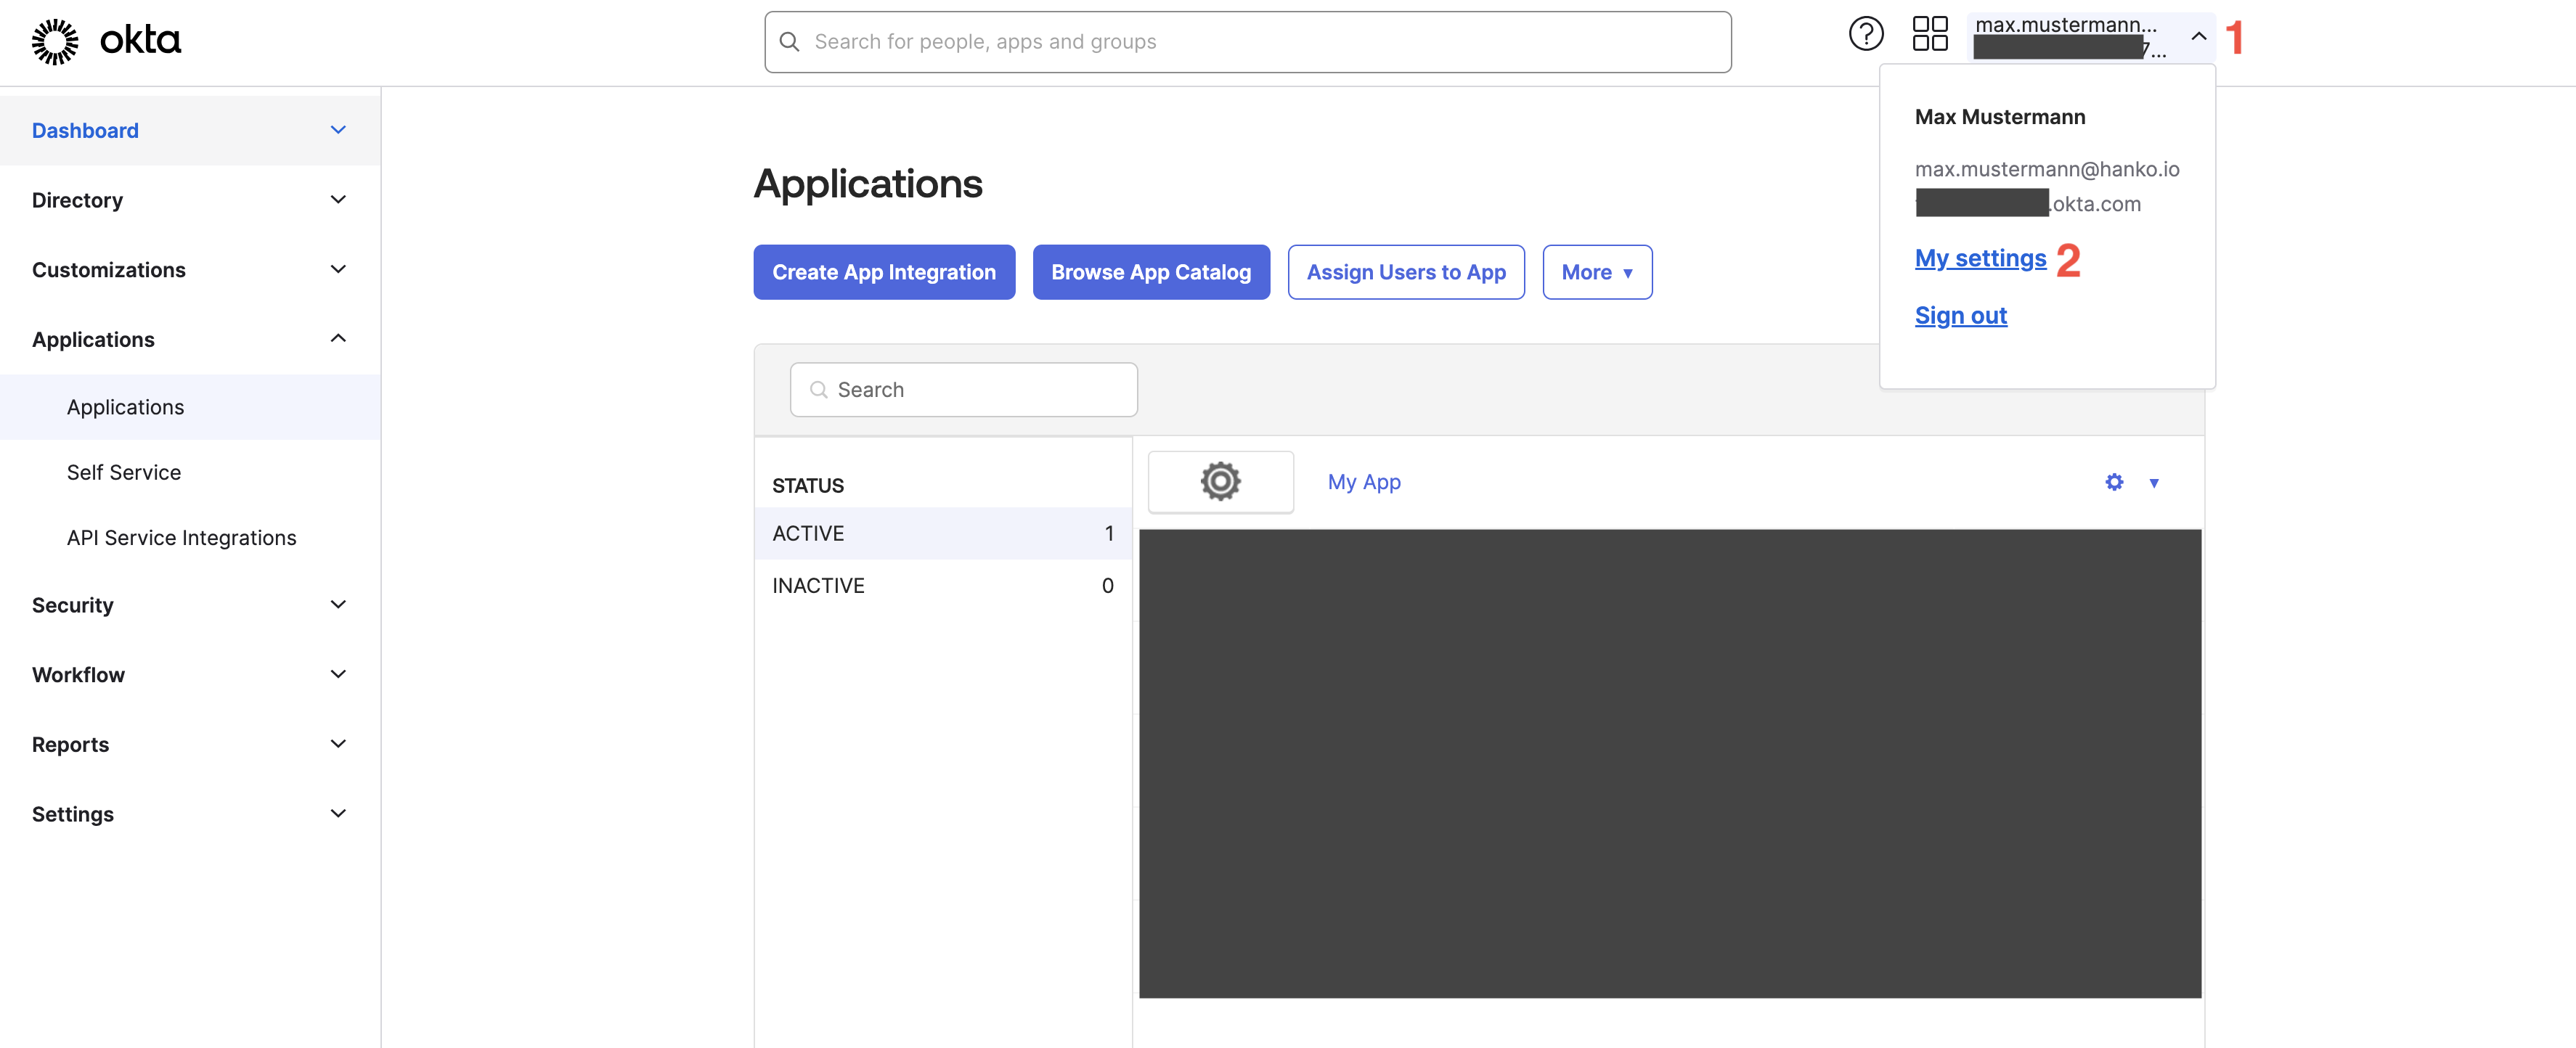Select Self Service in sidebar
2576x1048 pixels.
(124, 472)
